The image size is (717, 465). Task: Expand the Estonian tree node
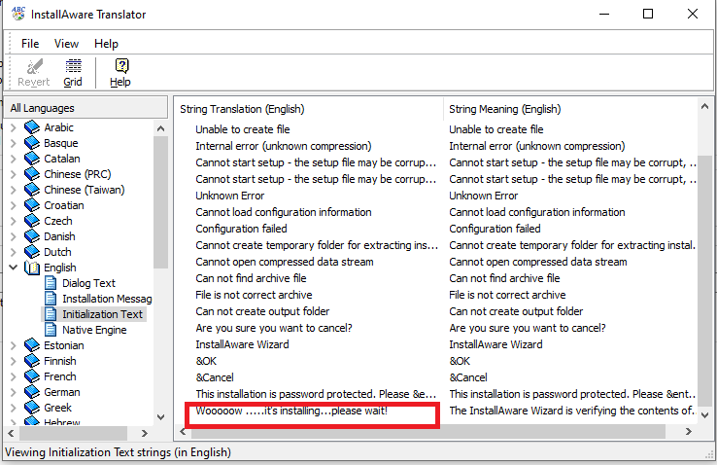pyautogui.click(x=14, y=345)
